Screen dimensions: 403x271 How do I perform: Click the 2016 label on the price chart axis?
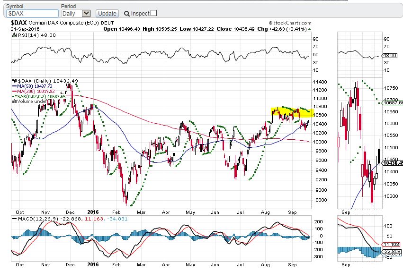93,212
